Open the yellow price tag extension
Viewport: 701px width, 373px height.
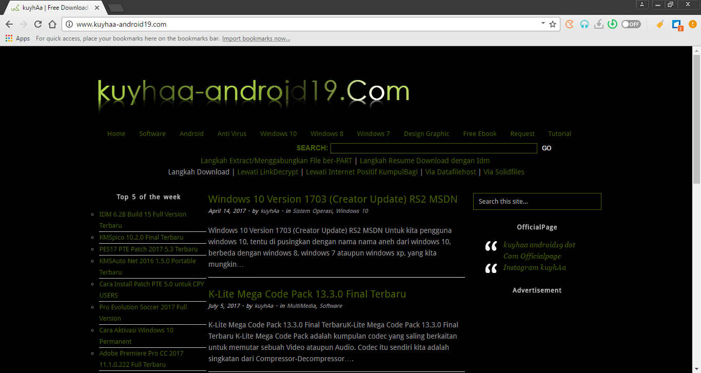(x=660, y=24)
